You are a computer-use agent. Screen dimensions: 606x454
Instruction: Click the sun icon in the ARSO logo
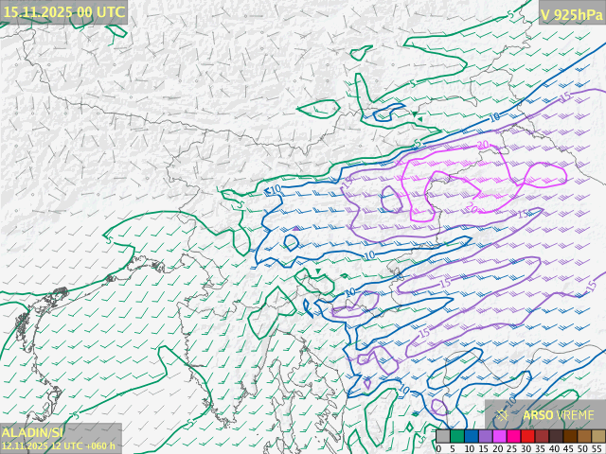pos(502,414)
